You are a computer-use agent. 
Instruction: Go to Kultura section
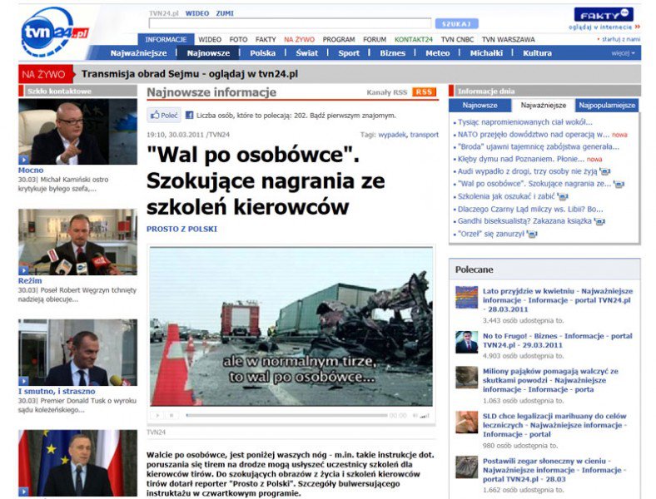(x=537, y=53)
